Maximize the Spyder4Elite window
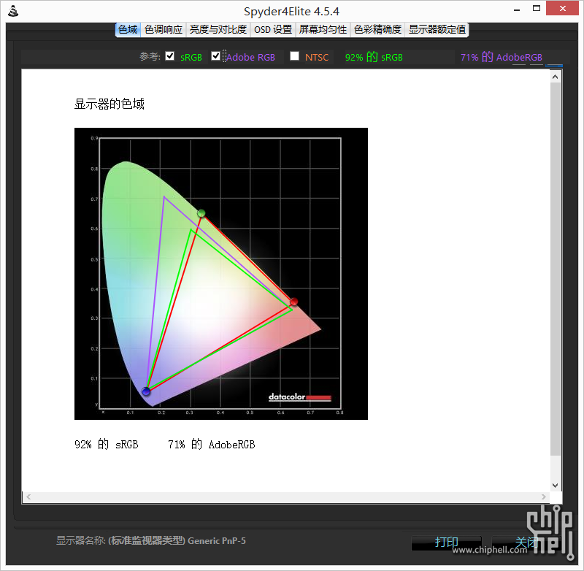584x571 pixels. pyautogui.click(x=537, y=8)
